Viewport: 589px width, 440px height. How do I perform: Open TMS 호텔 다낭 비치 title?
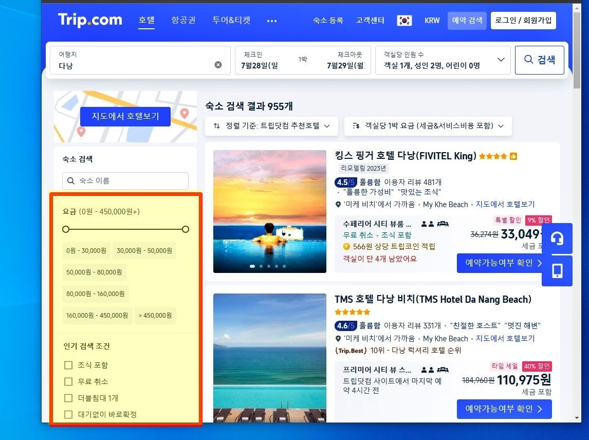click(x=433, y=300)
